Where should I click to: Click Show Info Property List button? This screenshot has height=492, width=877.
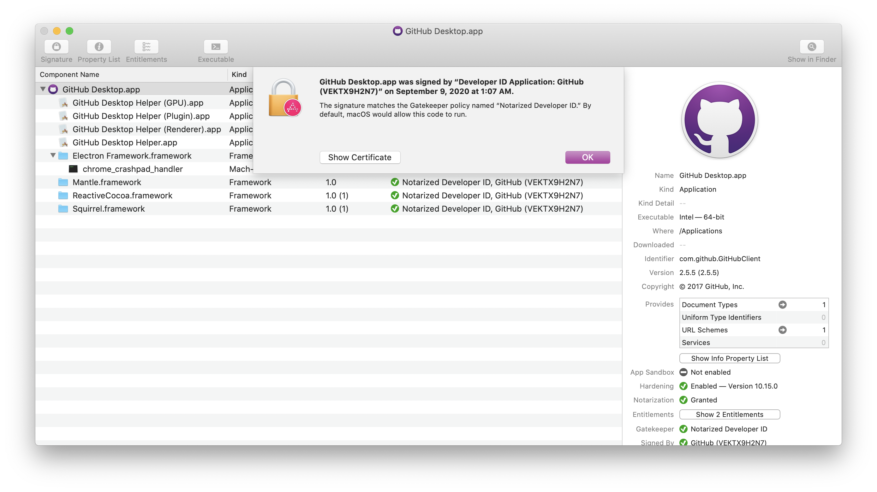pyautogui.click(x=729, y=358)
